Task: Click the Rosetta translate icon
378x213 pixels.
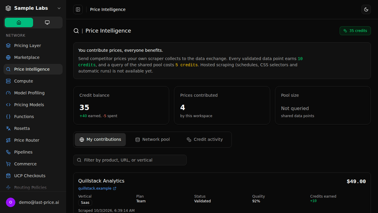Action: (8, 128)
